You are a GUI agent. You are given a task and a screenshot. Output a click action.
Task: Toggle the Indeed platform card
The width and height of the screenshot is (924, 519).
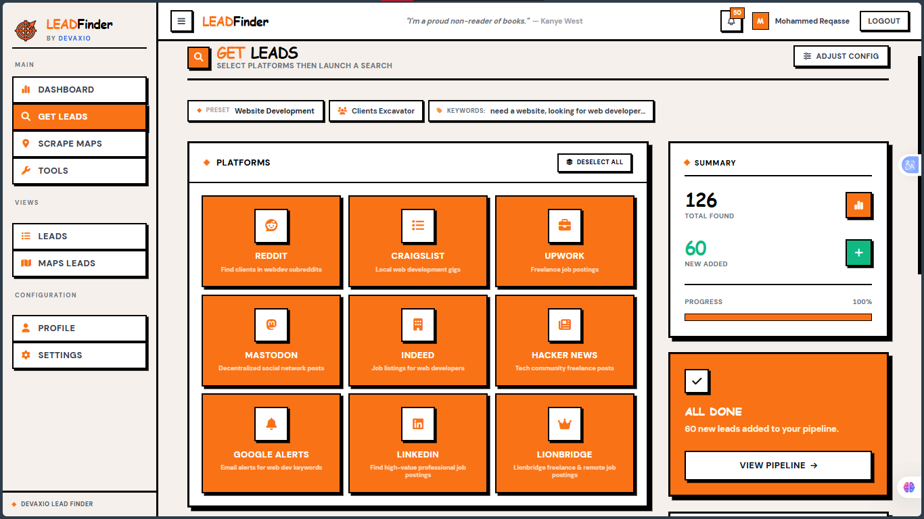click(418, 341)
